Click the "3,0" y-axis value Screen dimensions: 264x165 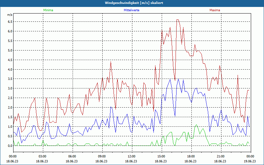tap(10, 88)
